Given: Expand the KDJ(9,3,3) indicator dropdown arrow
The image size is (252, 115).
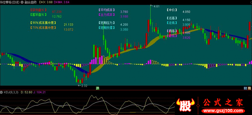Looking at the screenshot, I should [2, 92].
